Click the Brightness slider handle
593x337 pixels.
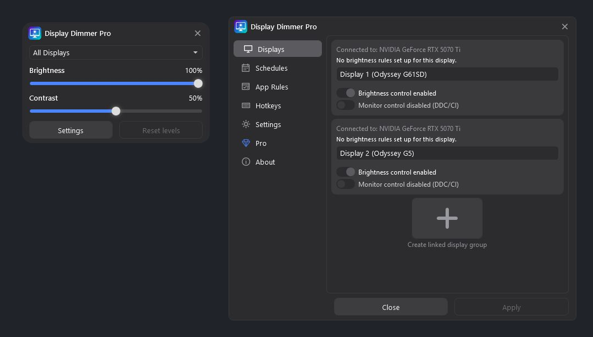(x=198, y=83)
